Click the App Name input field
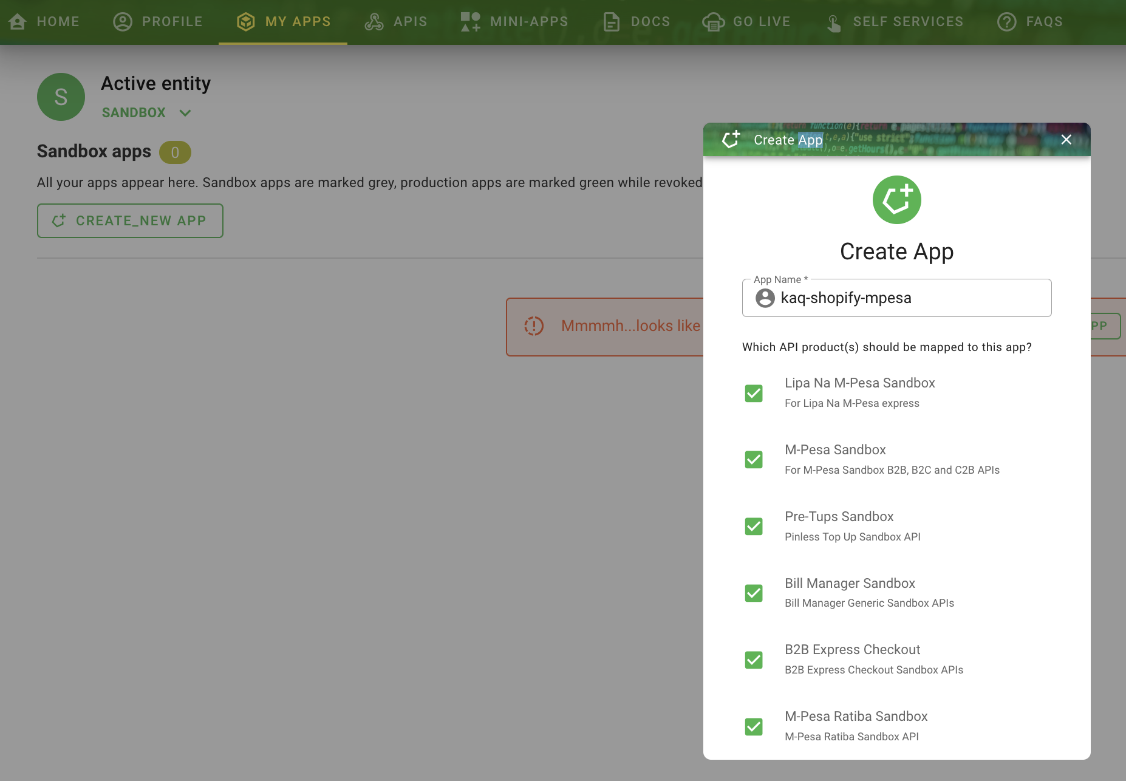 pyautogui.click(x=896, y=298)
